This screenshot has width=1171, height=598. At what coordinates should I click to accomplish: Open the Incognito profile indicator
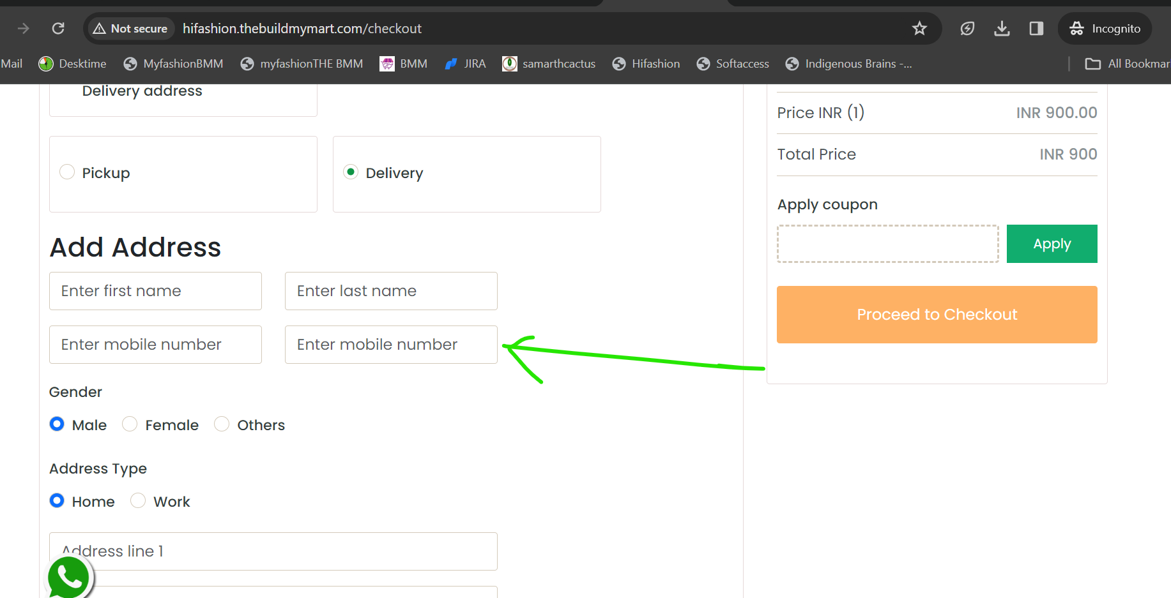(1105, 29)
